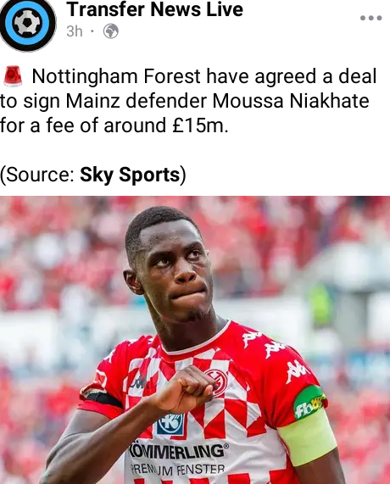Open the 3h post timestamp

(75, 31)
